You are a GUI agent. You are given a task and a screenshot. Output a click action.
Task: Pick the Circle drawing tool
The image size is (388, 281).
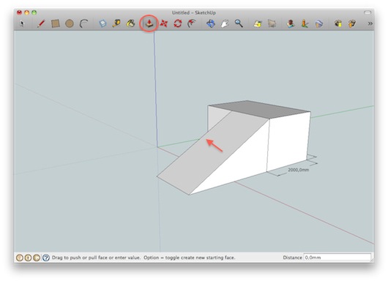tap(70, 23)
